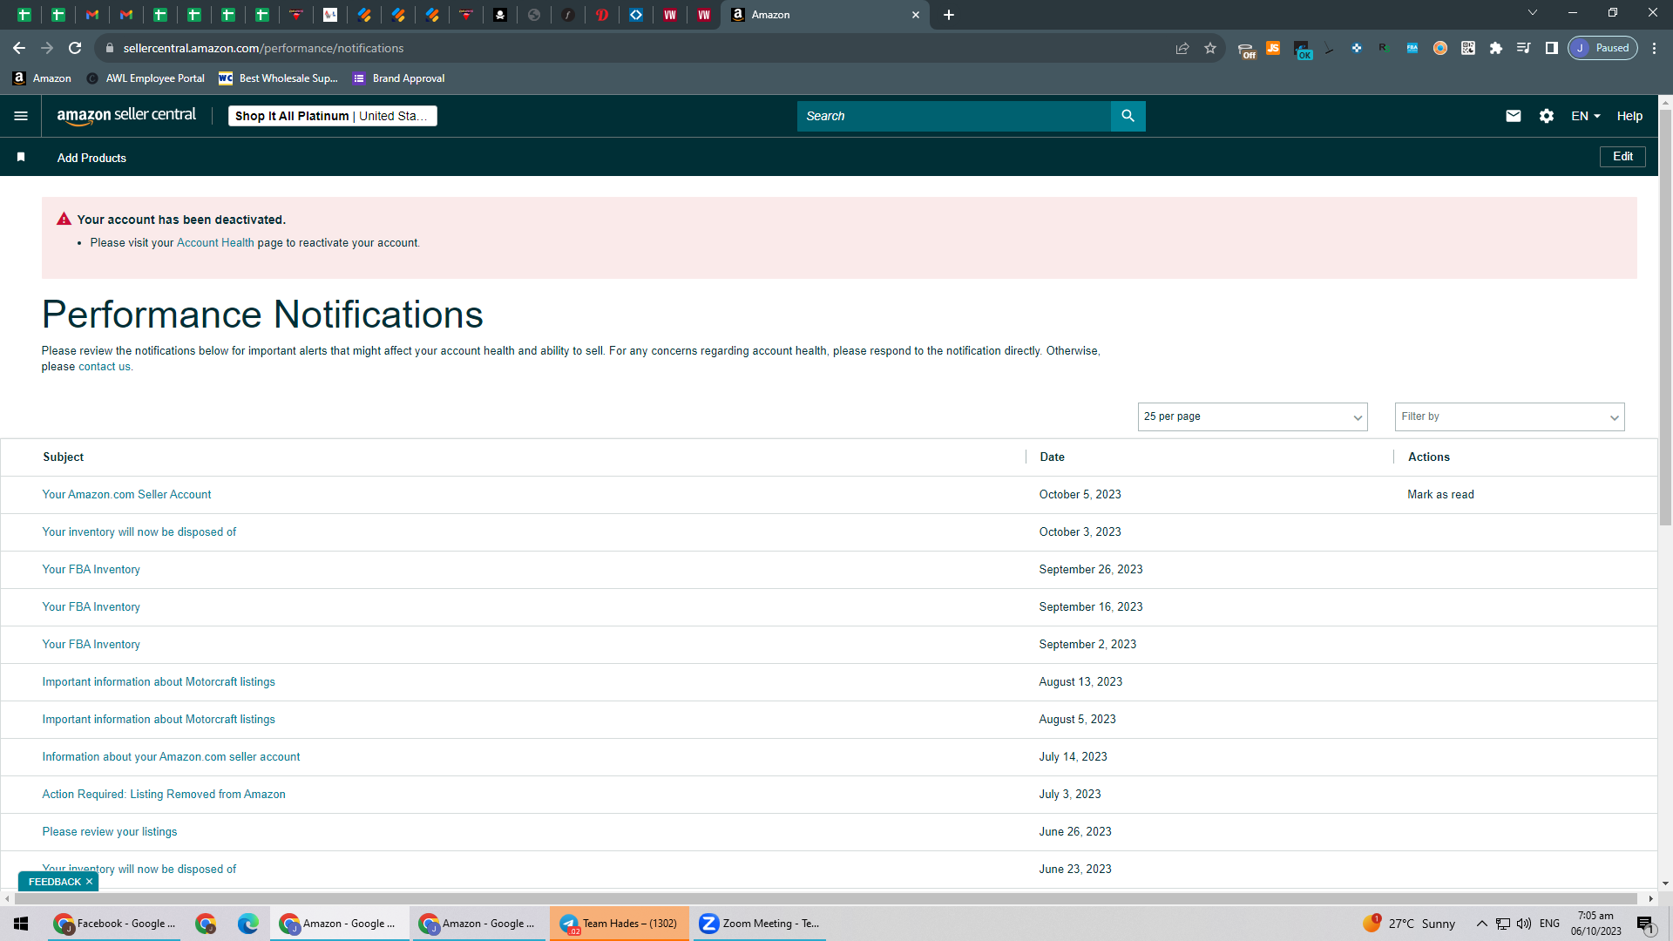Image resolution: width=1673 pixels, height=941 pixels.
Task: Open the EN language selector
Action: 1585,116
